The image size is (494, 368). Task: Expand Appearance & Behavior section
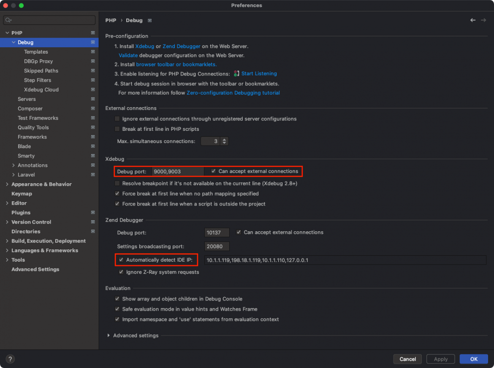coord(7,184)
